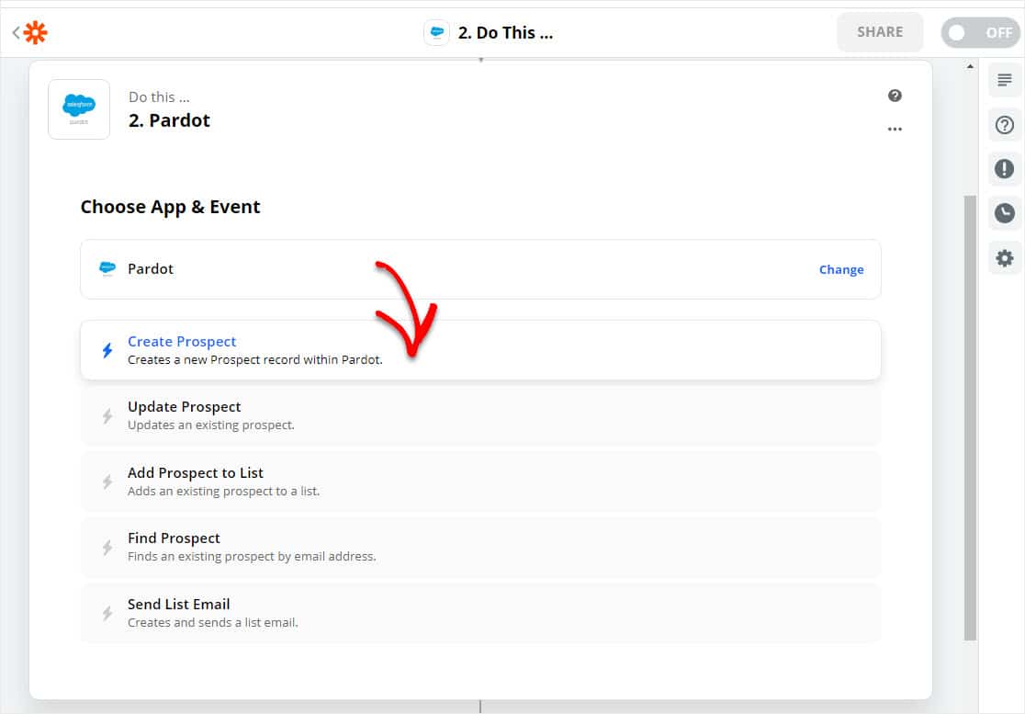Click the blue lightning icon beside Create Prospect

pos(107,350)
